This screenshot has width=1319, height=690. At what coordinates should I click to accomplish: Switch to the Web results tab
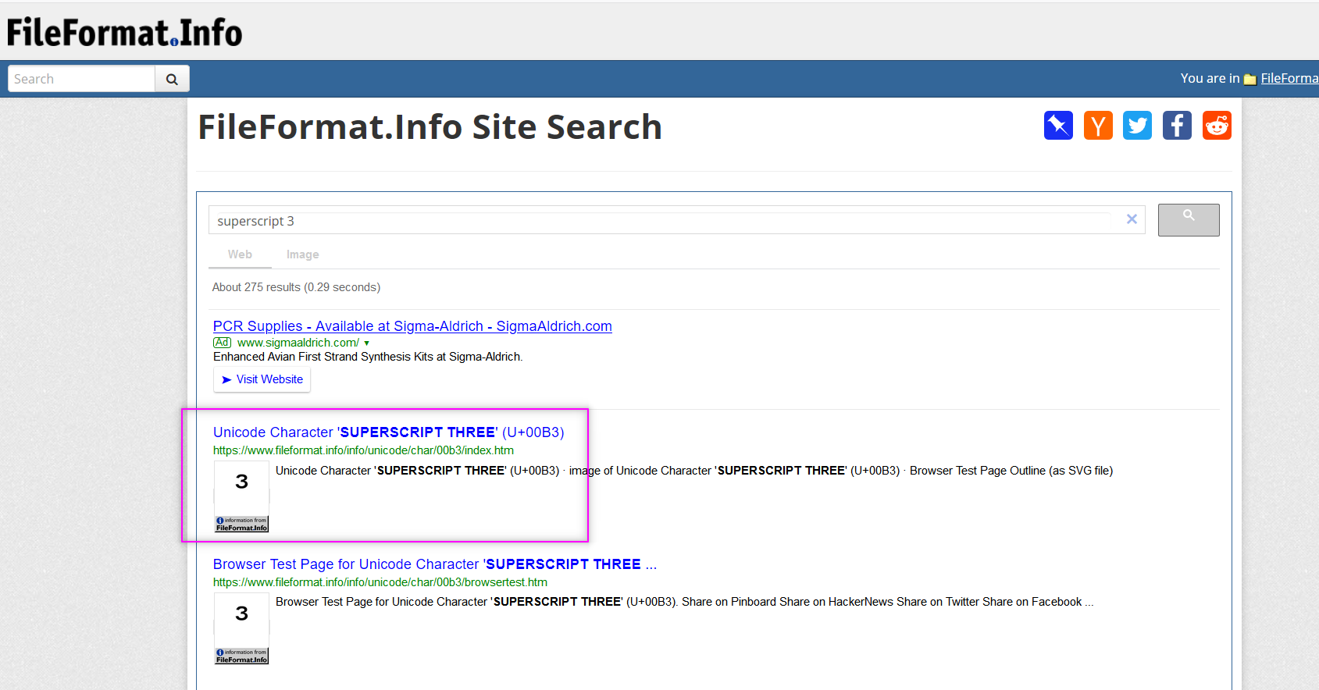(240, 254)
